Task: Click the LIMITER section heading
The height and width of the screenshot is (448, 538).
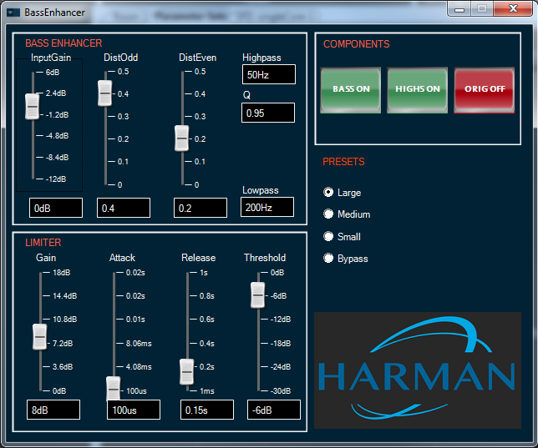Action: point(43,243)
